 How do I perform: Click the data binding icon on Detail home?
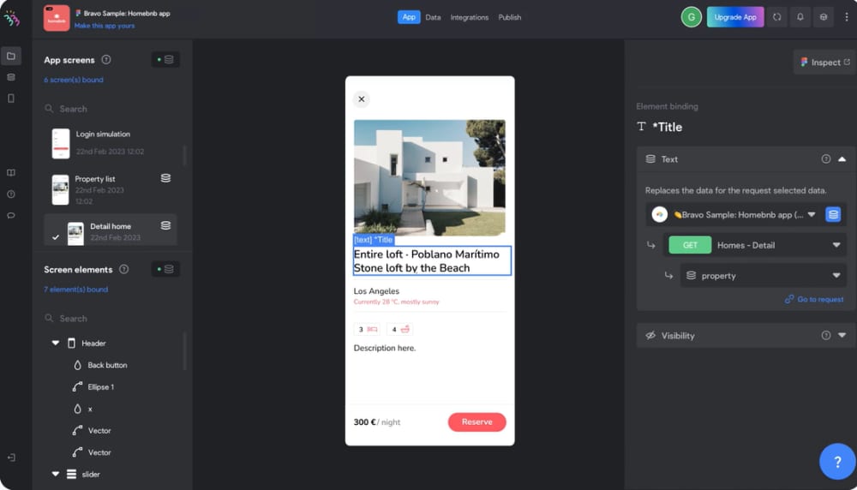[165, 225]
